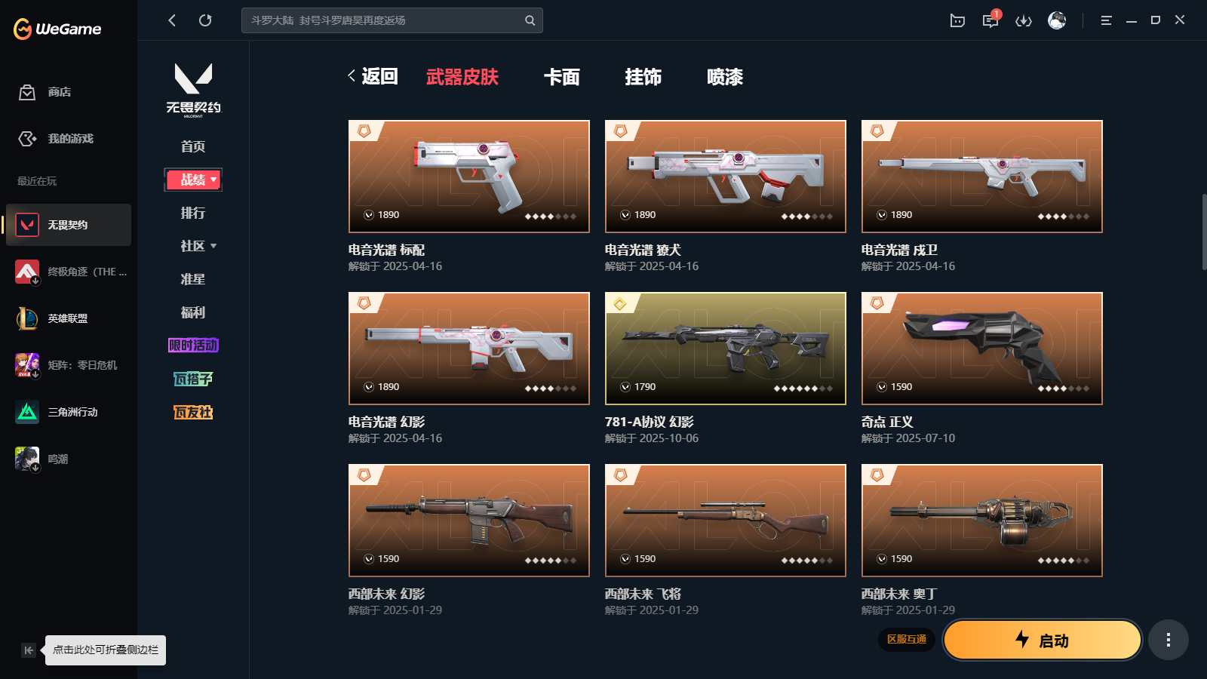This screenshot has height=679, width=1207.
Task: Collapse sidebar with the fold arrow icon
Action: (29, 650)
